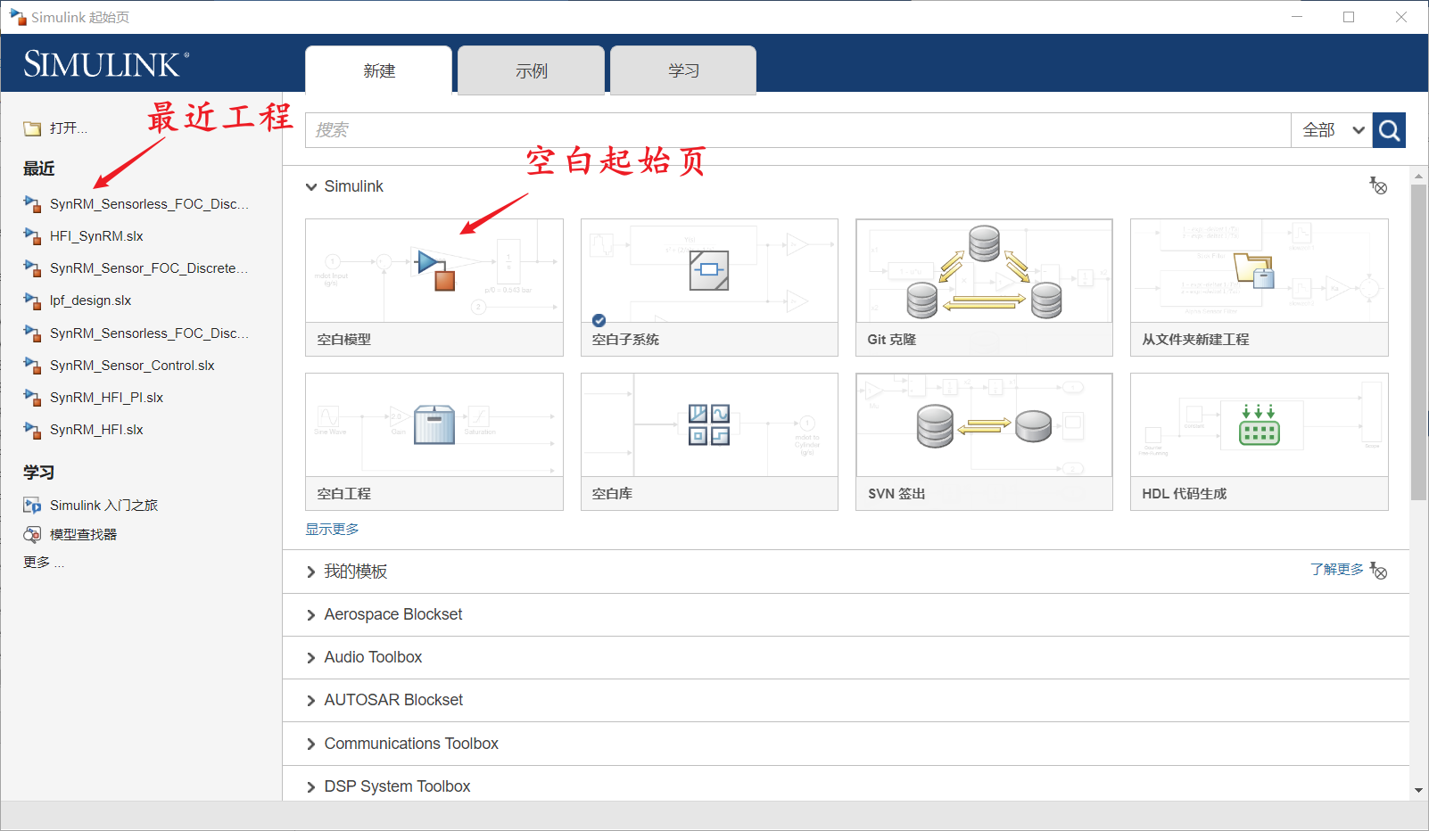Screen dimensions: 1429x831
Task: Click the model icon beside lpf_design.slx
Action: [32, 300]
